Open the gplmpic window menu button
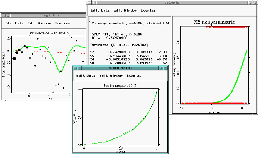Image resolution: width=258 pixels, height=154 pixels. (x=89, y=3)
